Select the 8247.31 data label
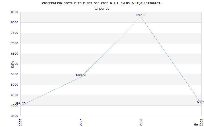 point(141,15)
